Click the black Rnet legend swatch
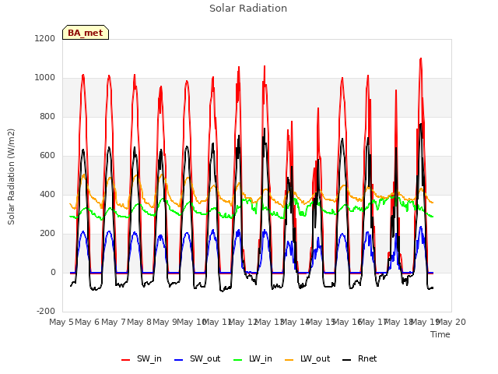The image size is (498, 374). click(x=347, y=360)
